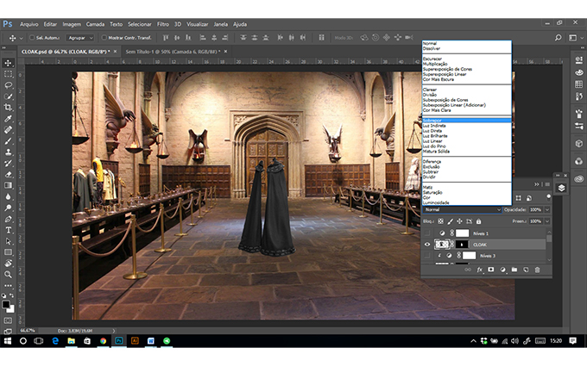This screenshot has height=366, width=587.
Task: Open the 3D panel cube icon
Action: (x=578, y=144)
